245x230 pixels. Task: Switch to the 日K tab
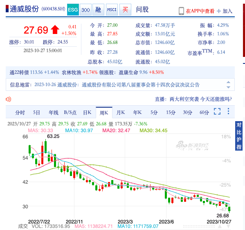click(87, 113)
